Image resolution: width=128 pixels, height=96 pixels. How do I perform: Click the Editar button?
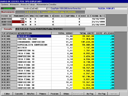[7, 94]
